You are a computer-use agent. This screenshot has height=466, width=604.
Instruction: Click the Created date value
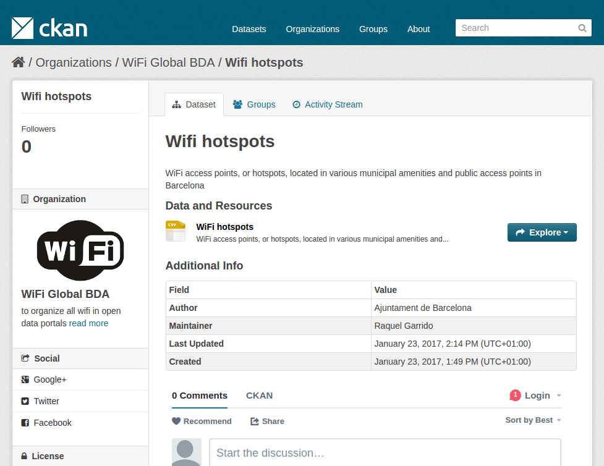coord(453,362)
